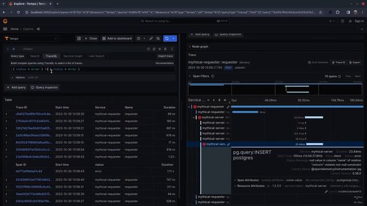Open the help question mark icon

click(342, 21)
